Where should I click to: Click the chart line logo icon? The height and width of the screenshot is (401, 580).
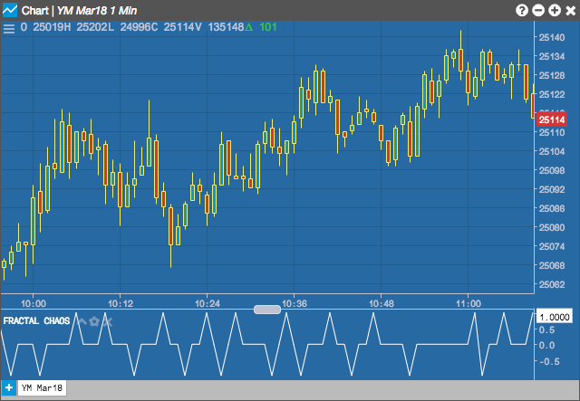[x=10, y=10]
